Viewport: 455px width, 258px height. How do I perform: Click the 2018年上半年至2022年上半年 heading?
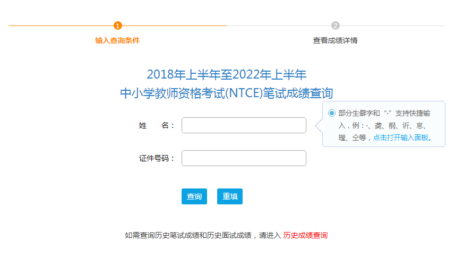tap(227, 74)
